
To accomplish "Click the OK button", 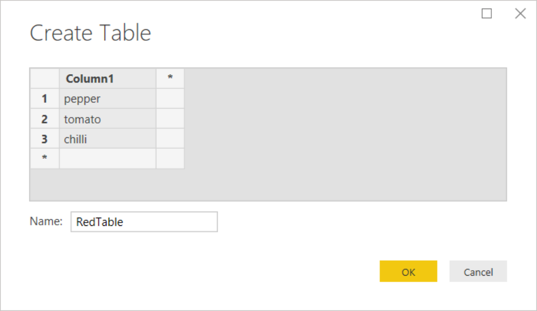I will 408,271.
